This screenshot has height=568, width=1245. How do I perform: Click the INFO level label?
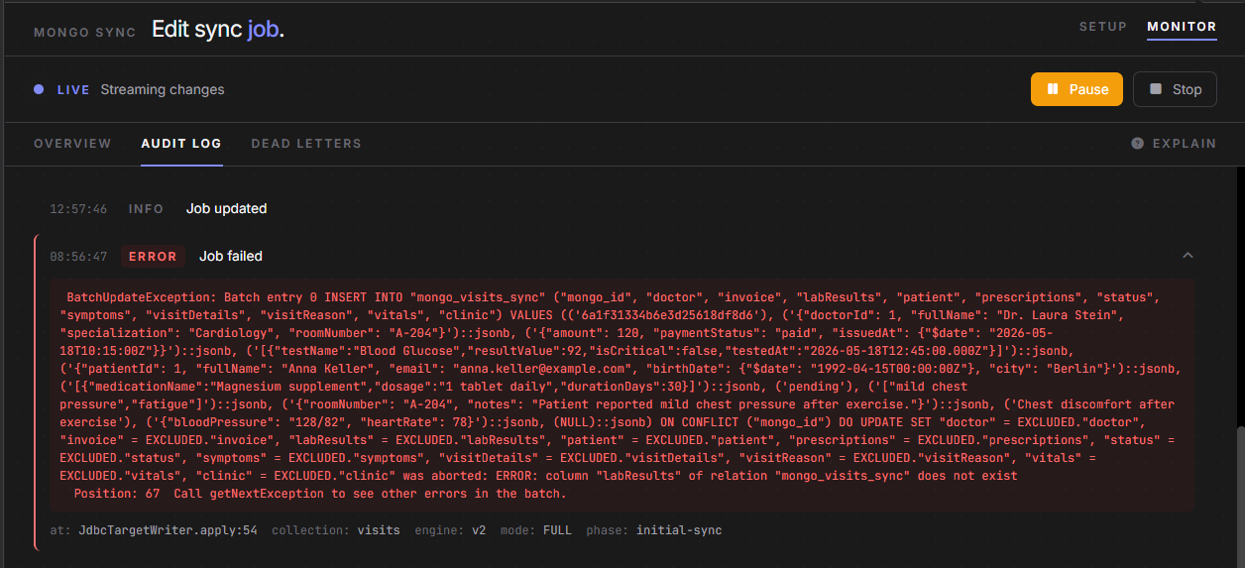tap(146, 209)
